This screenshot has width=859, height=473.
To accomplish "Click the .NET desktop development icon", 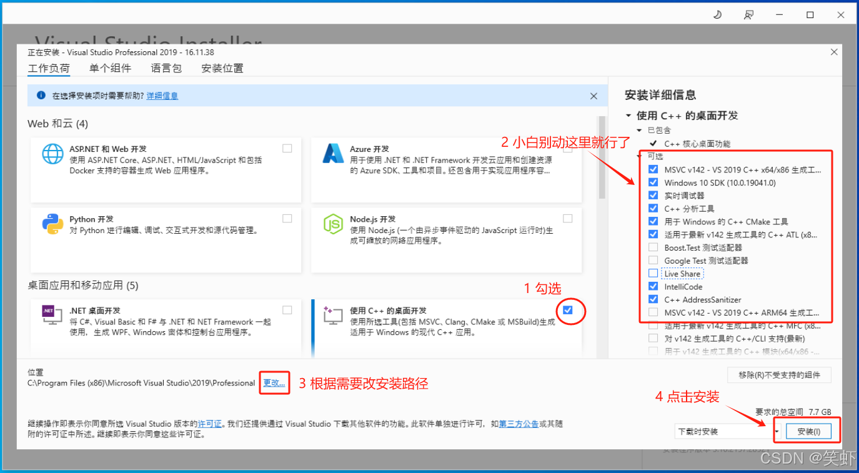I will tap(52, 315).
